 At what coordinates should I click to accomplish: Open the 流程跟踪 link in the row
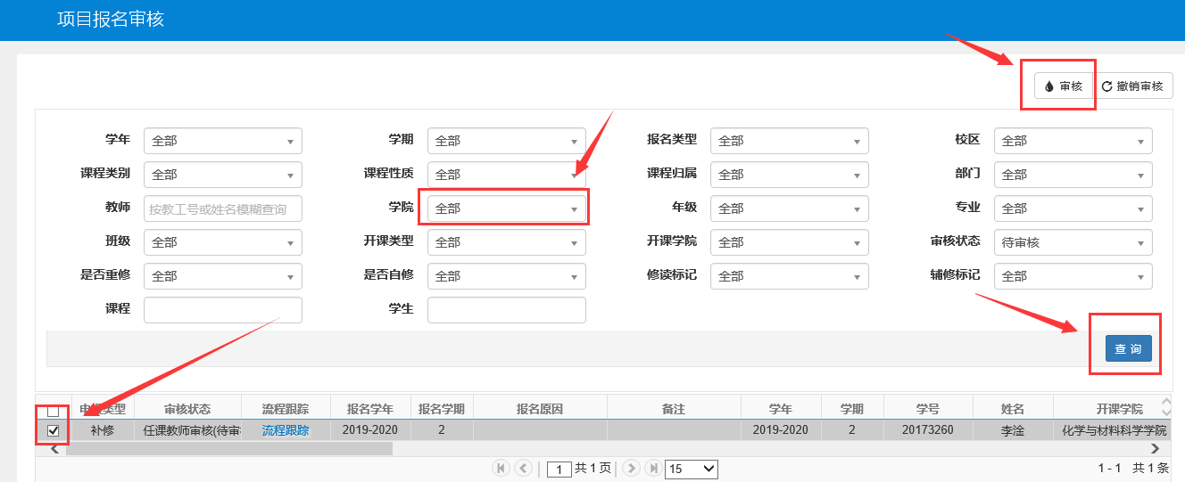click(285, 430)
